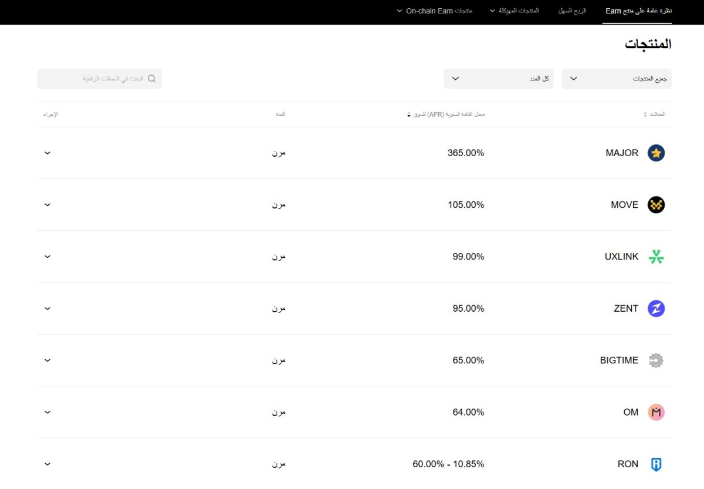
Task: Sort by market APR column header
Action: [446, 114]
